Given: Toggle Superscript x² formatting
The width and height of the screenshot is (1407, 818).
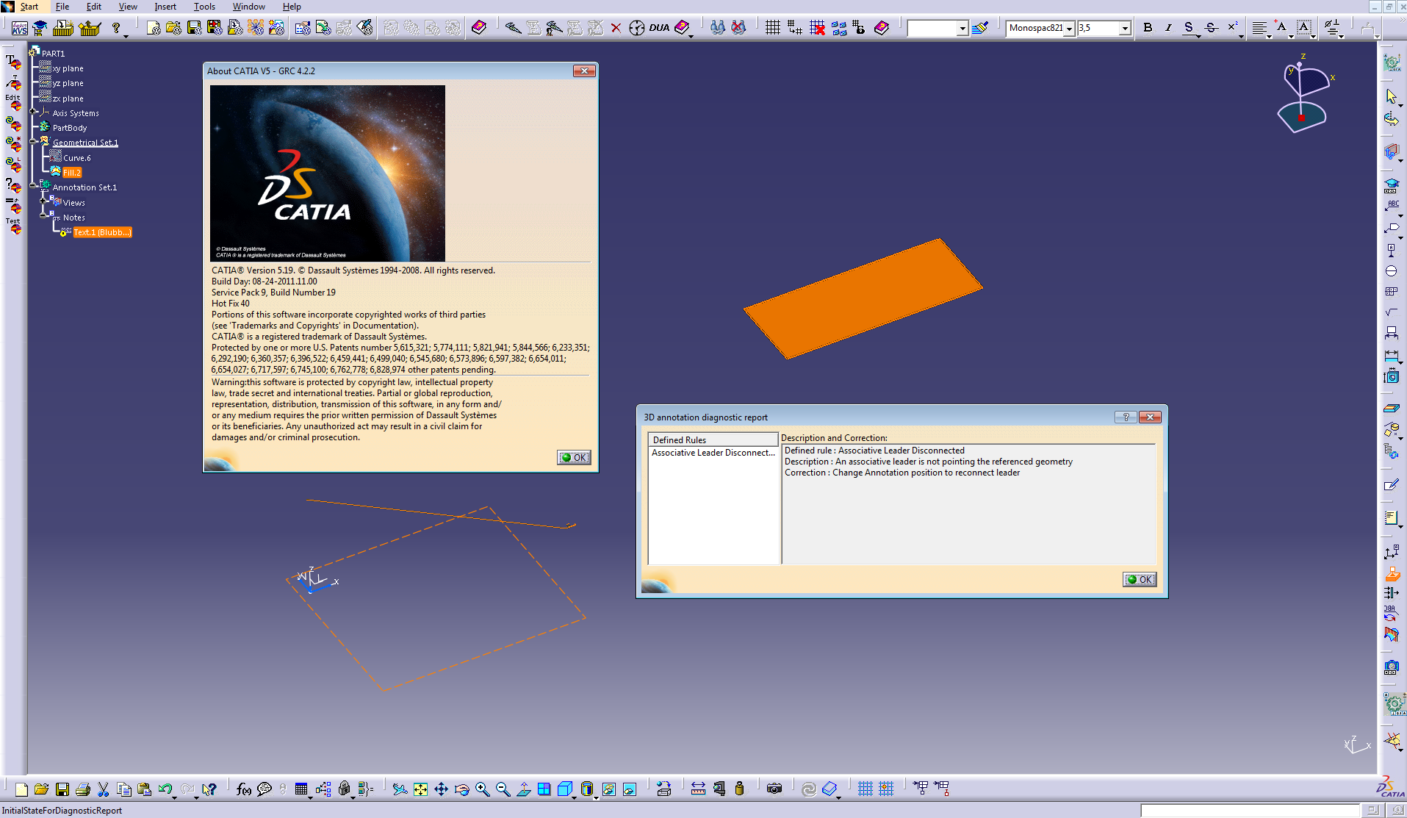Looking at the screenshot, I should coord(1232,28).
